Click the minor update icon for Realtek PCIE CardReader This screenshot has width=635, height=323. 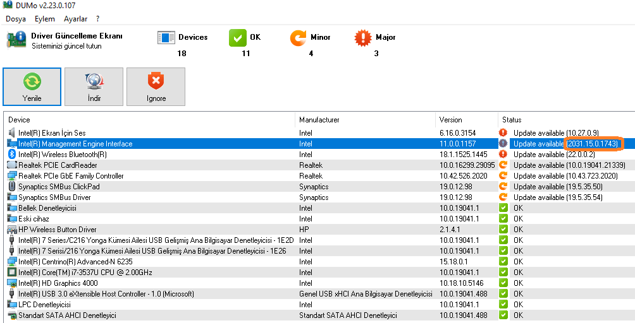(503, 165)
